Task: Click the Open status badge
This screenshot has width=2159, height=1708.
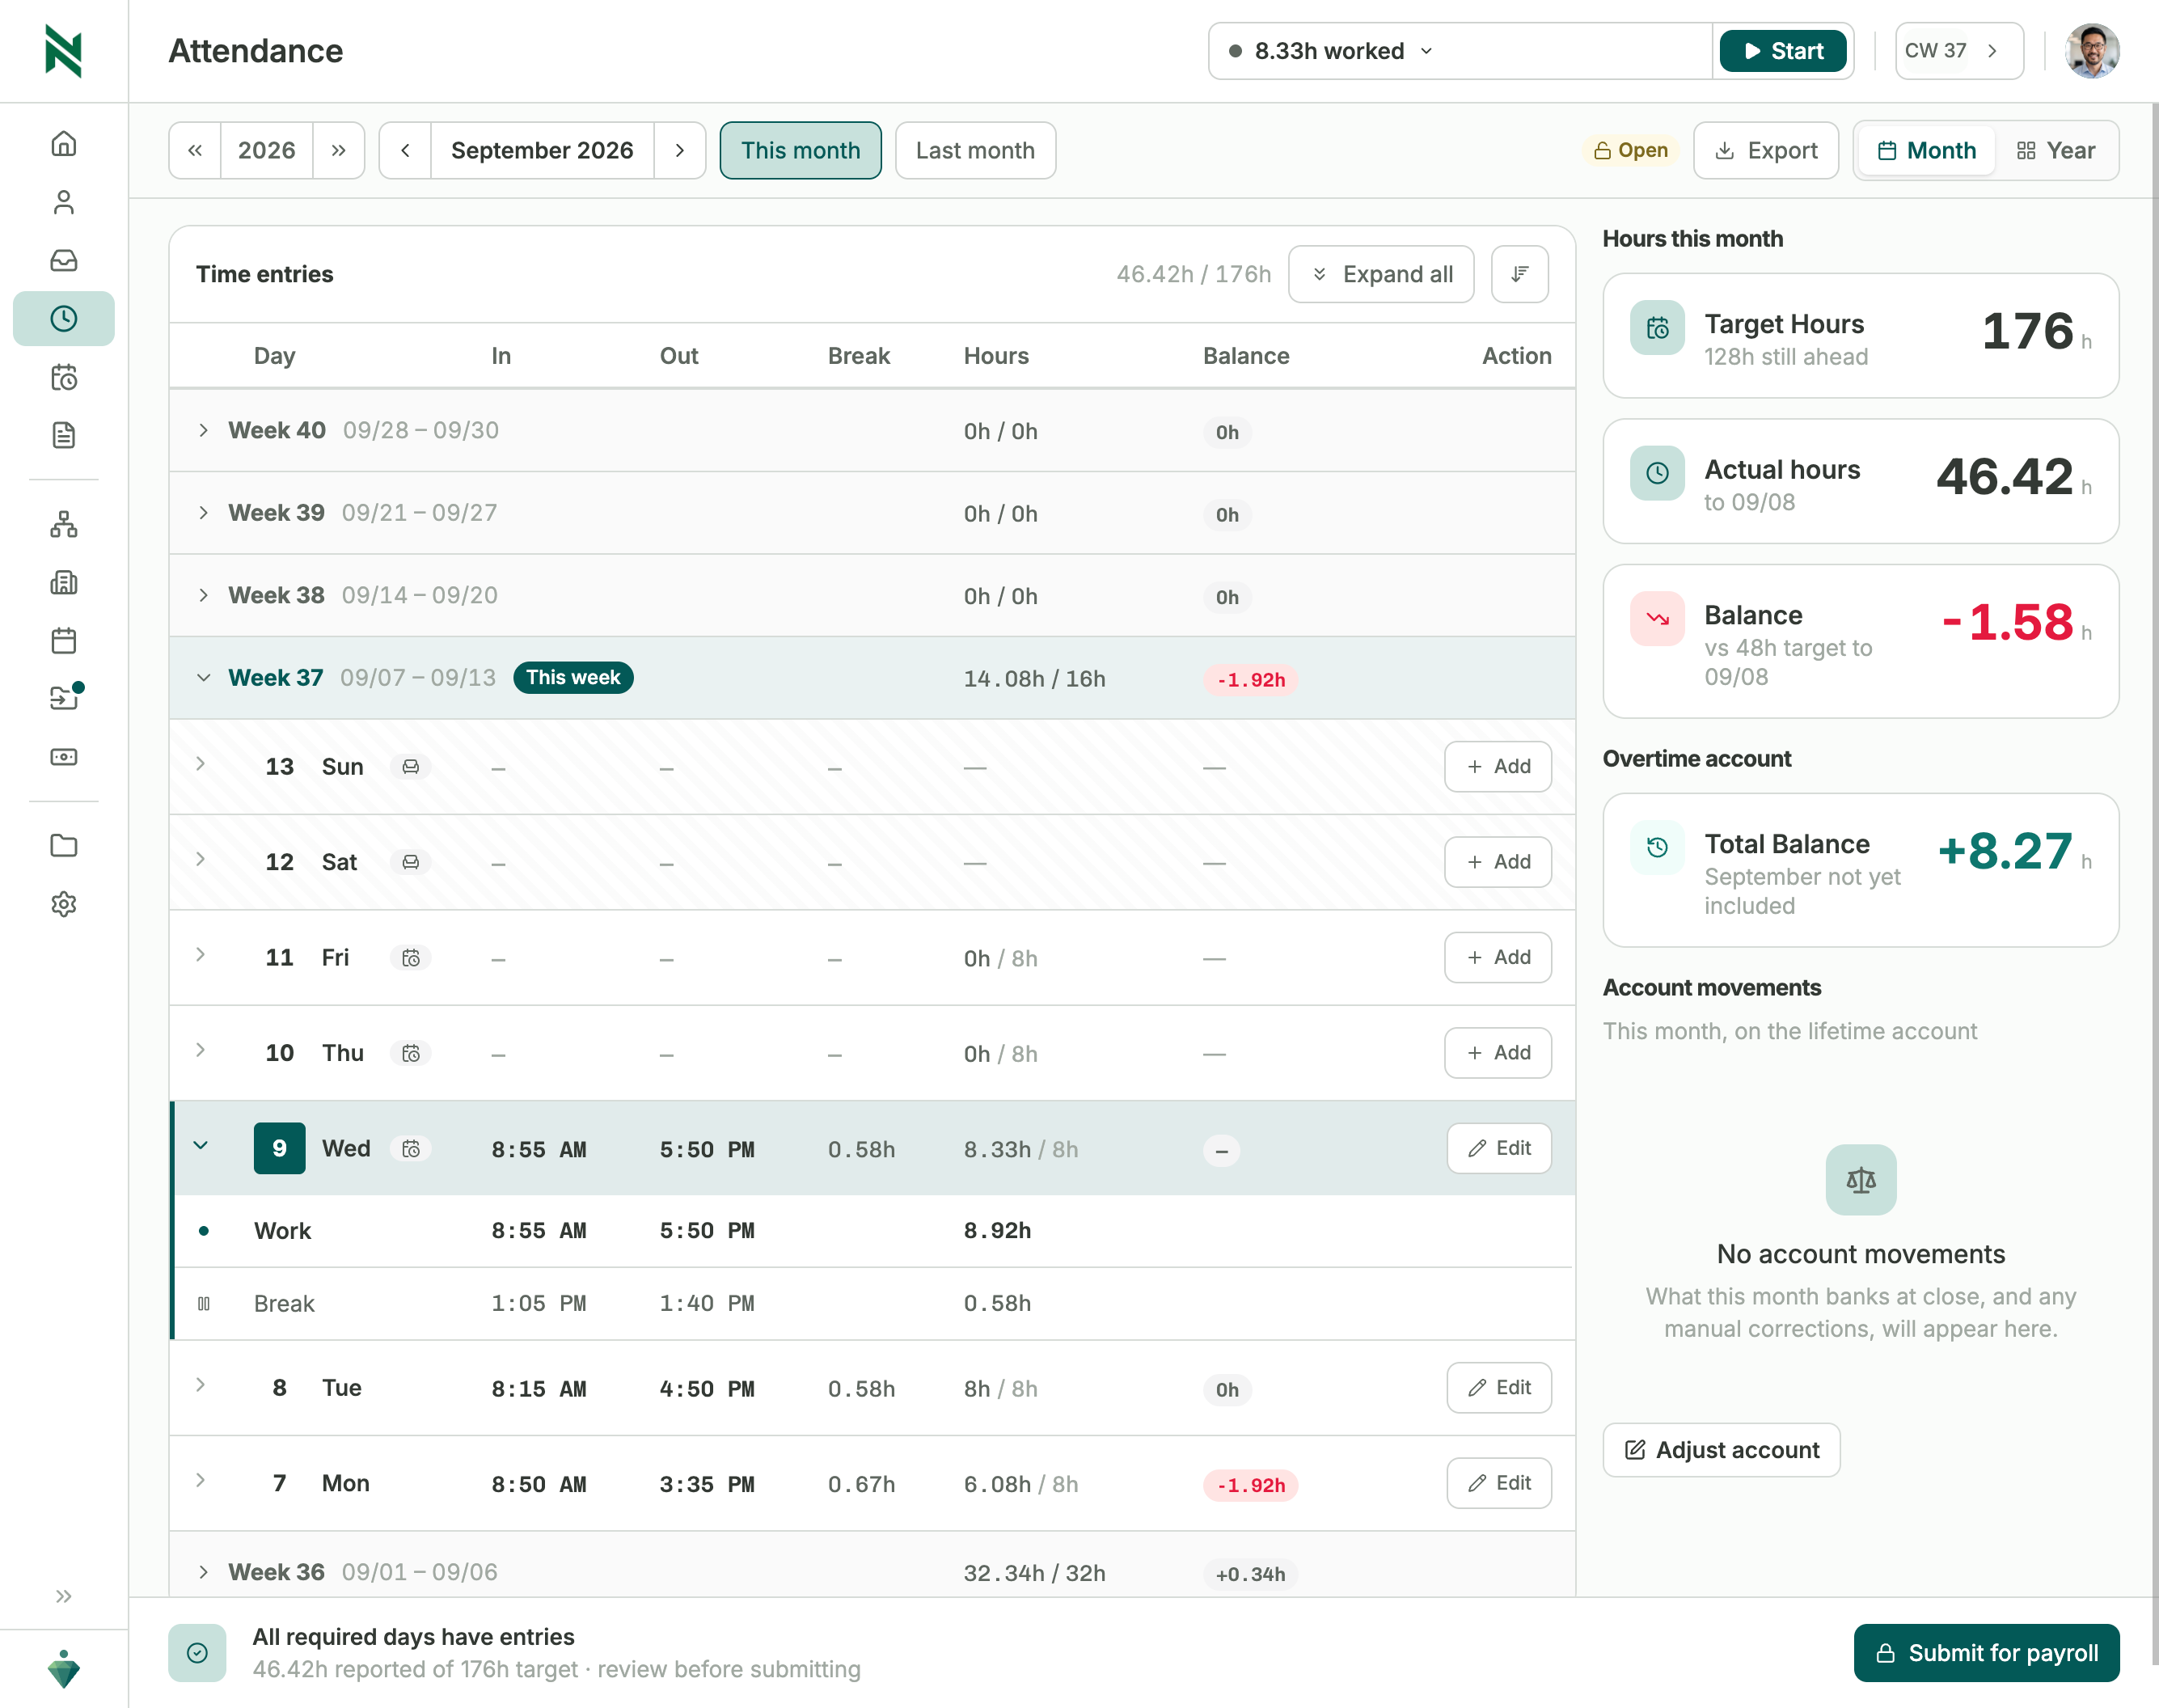Action: pyautogui.click(x=1630, y=151)
